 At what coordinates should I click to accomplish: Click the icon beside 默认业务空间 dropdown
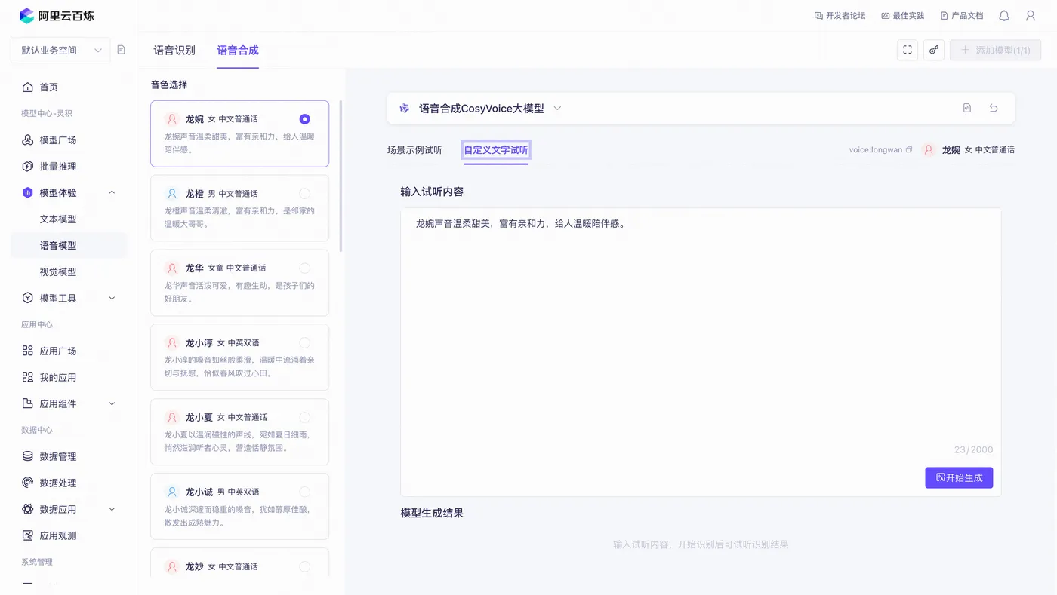click(122, 50)
